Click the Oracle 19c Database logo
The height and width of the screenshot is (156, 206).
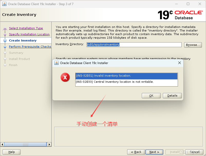pos(180,15)
